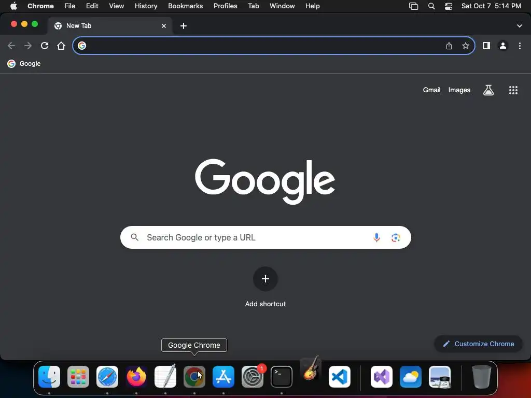Open the Google apps grid
Screen dimensions: 531x398
(x=513, y=90)
